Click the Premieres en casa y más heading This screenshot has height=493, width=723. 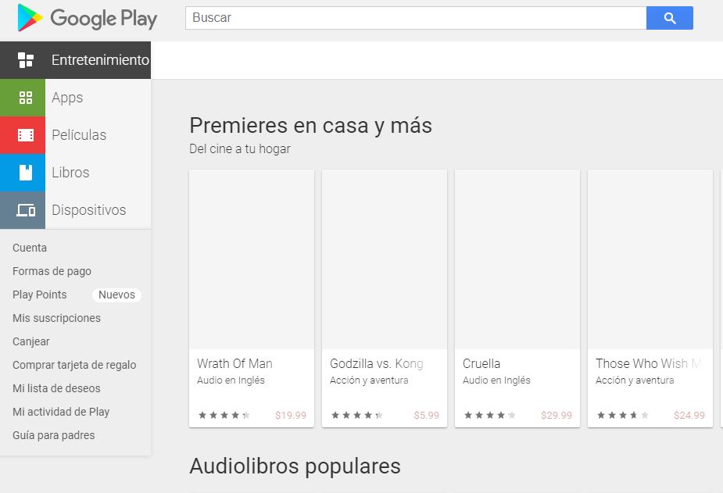click(x=310, y=125)
